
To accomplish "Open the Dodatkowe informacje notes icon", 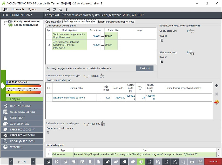I will coord(48,133).
